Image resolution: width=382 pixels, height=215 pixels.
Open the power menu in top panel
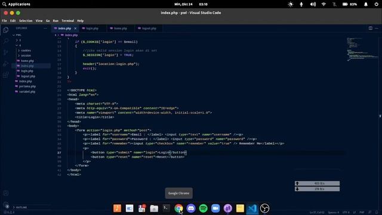[377, 4]
